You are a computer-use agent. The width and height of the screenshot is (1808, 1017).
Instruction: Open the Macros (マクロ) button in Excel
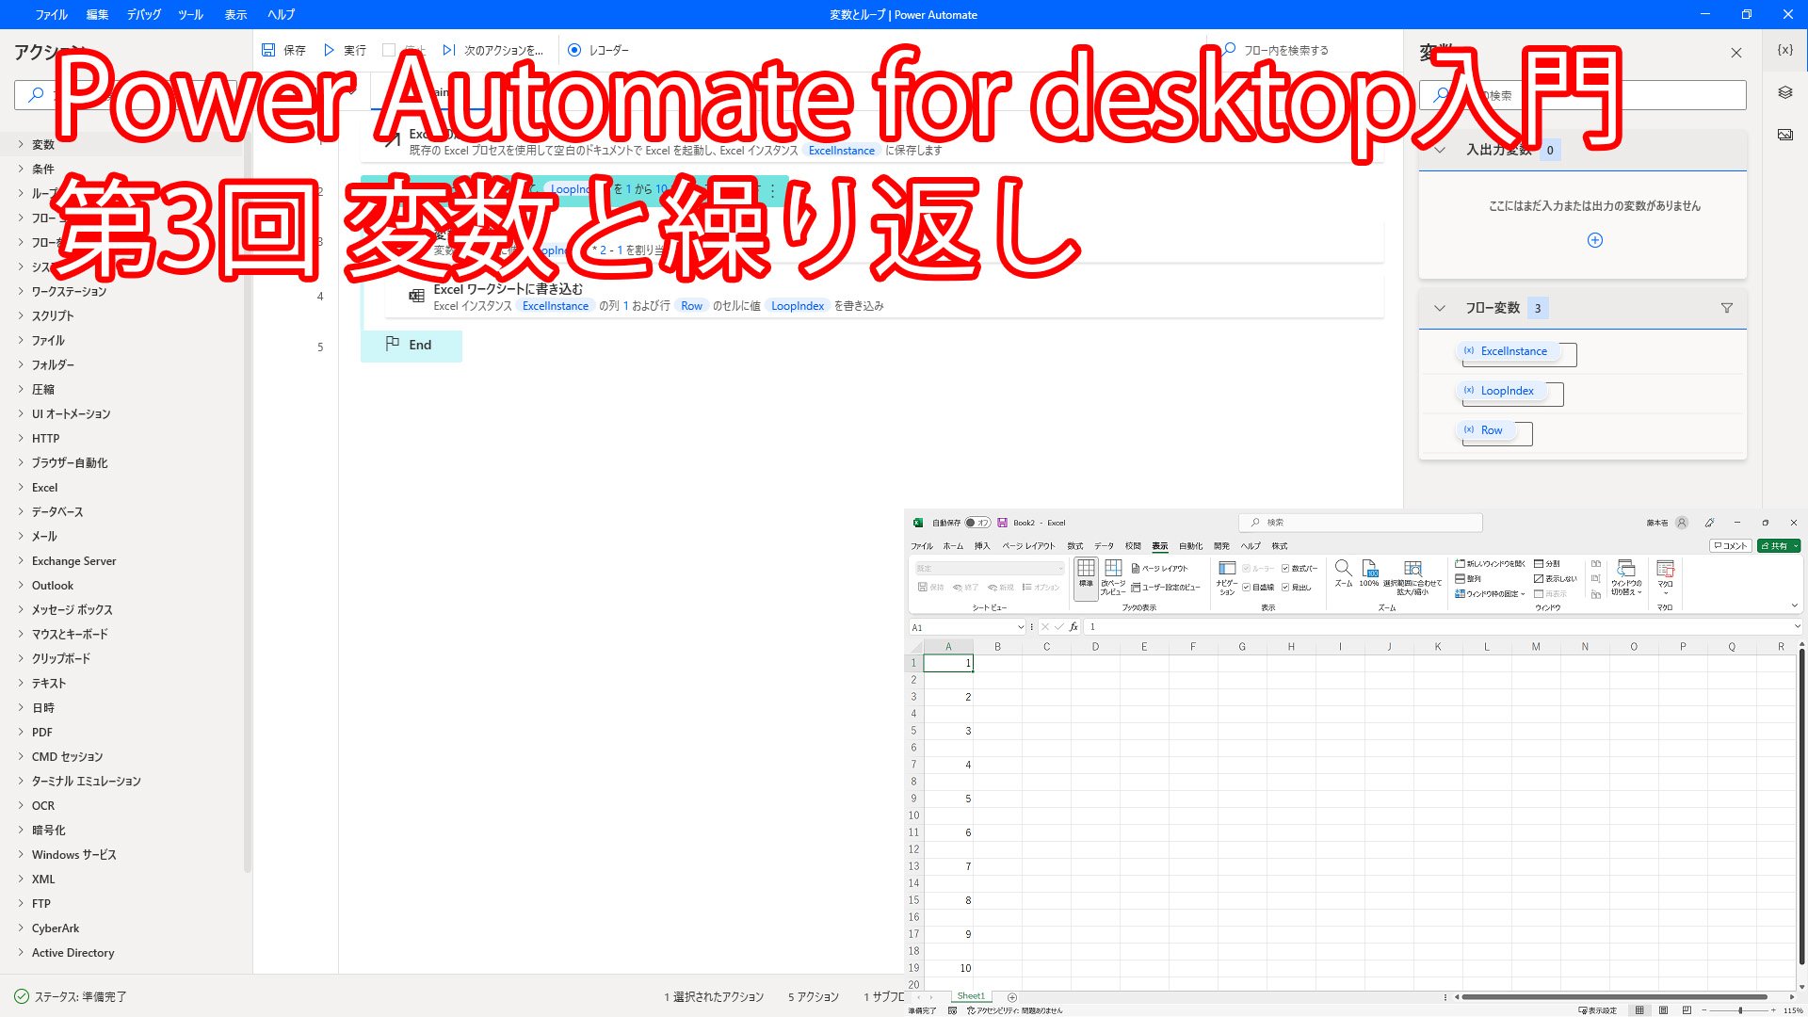[x=1665, y=576]
